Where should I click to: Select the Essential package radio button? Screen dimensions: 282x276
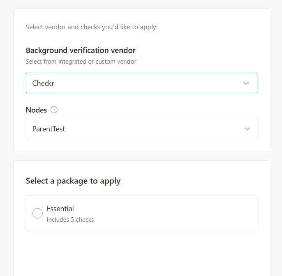point(37,214)
